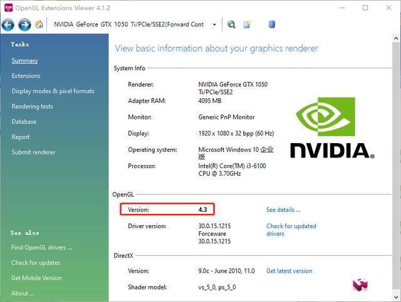Close the OpenGL Extensions Viewer window
This screenshot has width=401, height=302.
[x=388, y=8]
